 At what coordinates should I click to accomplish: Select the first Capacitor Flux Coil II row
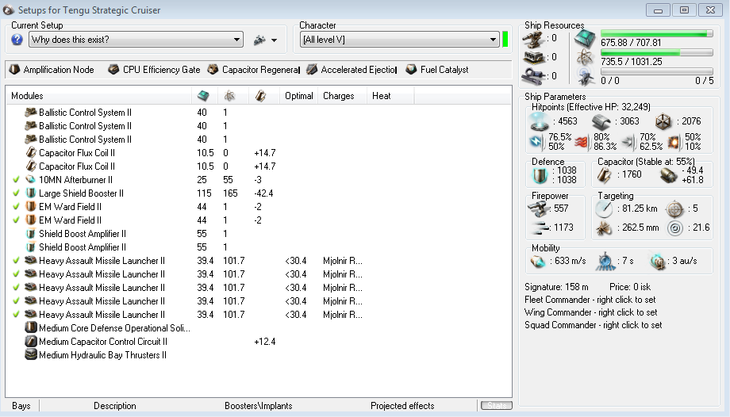click(259, 153)
